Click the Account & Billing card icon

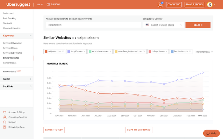4,112
